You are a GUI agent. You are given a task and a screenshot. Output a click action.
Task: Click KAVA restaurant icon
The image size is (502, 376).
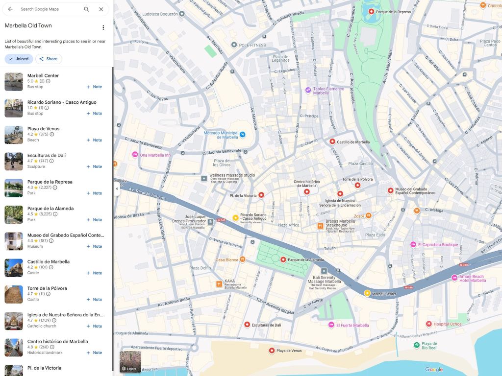219,283
